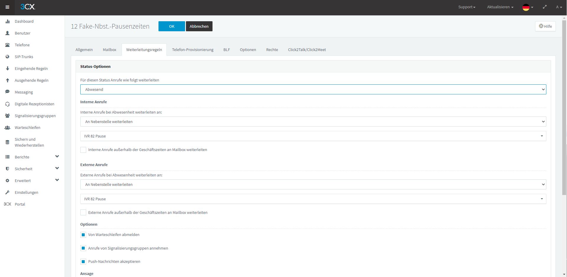
Task: Open the Telefon-Provisionierung tab
Action: (x=192, y=50)
